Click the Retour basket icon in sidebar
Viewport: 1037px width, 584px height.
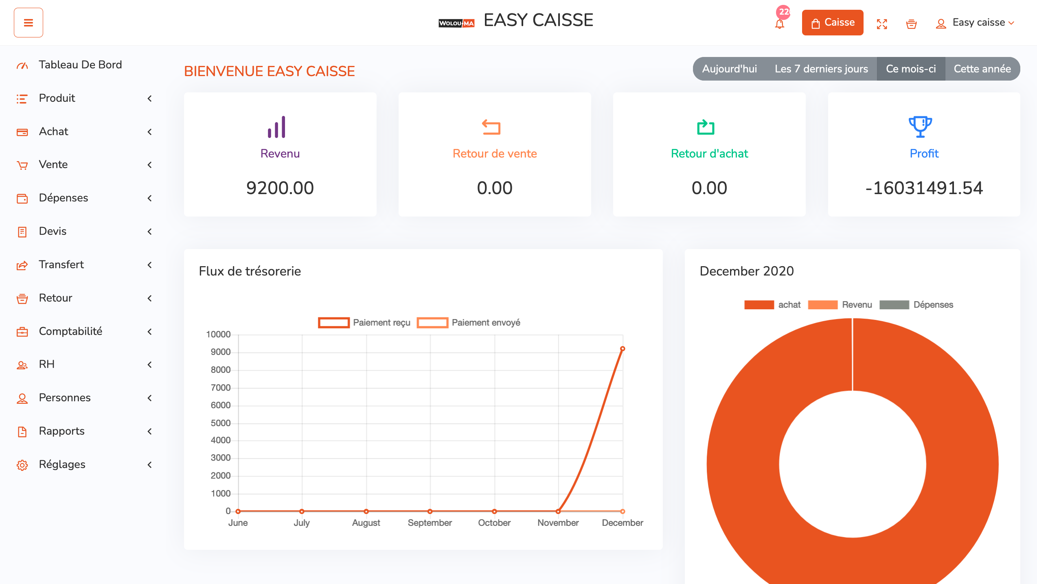click(x=22, y=299)
